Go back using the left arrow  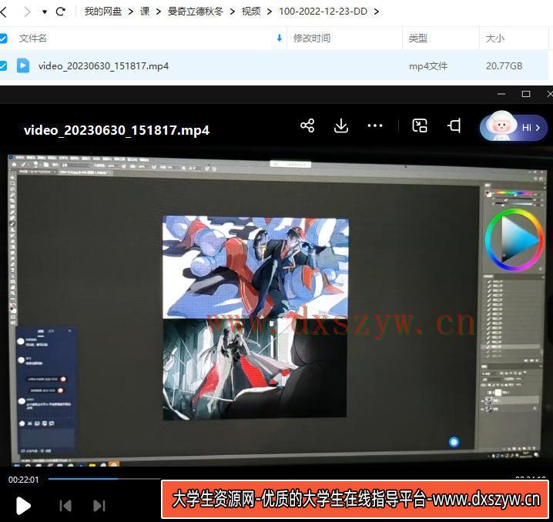point(4,12)
